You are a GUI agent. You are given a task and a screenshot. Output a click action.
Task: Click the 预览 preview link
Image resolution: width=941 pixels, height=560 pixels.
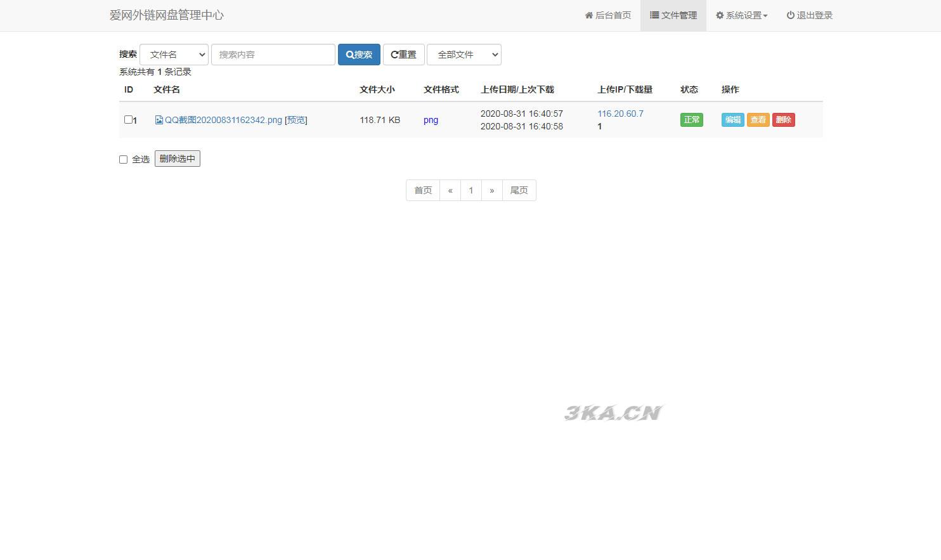pos(296,120)
